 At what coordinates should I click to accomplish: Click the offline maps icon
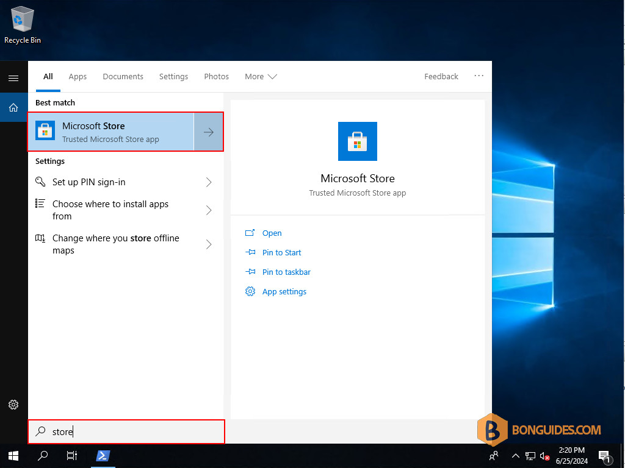click(x=40, y=238)
